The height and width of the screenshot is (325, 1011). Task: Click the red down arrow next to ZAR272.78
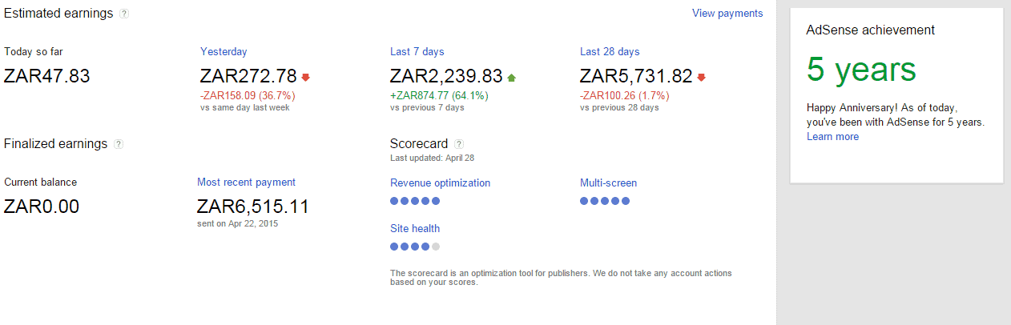[x=305, y=78]
